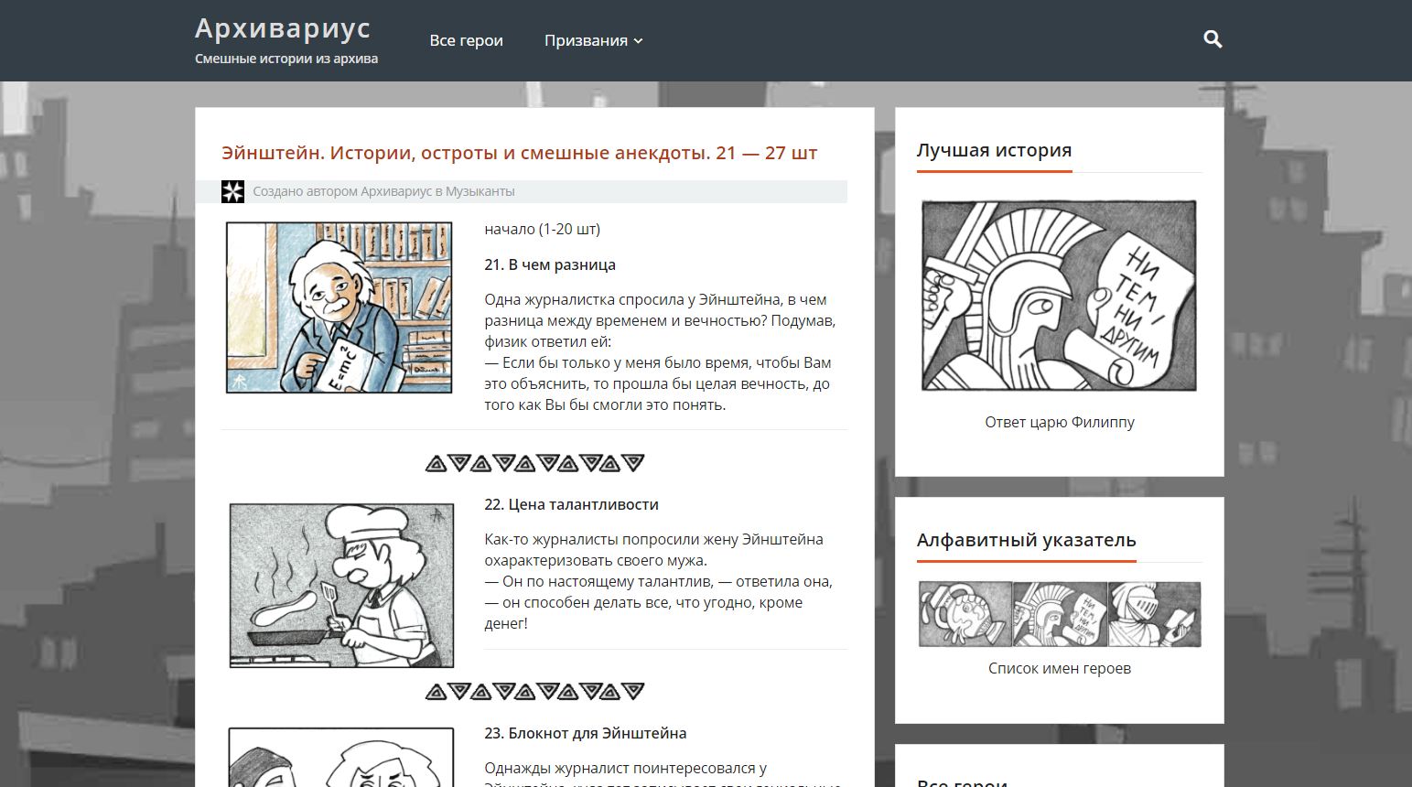Open the search magnifier icon
This screenshot has width=1412, height=787.
pos(1213,39)
